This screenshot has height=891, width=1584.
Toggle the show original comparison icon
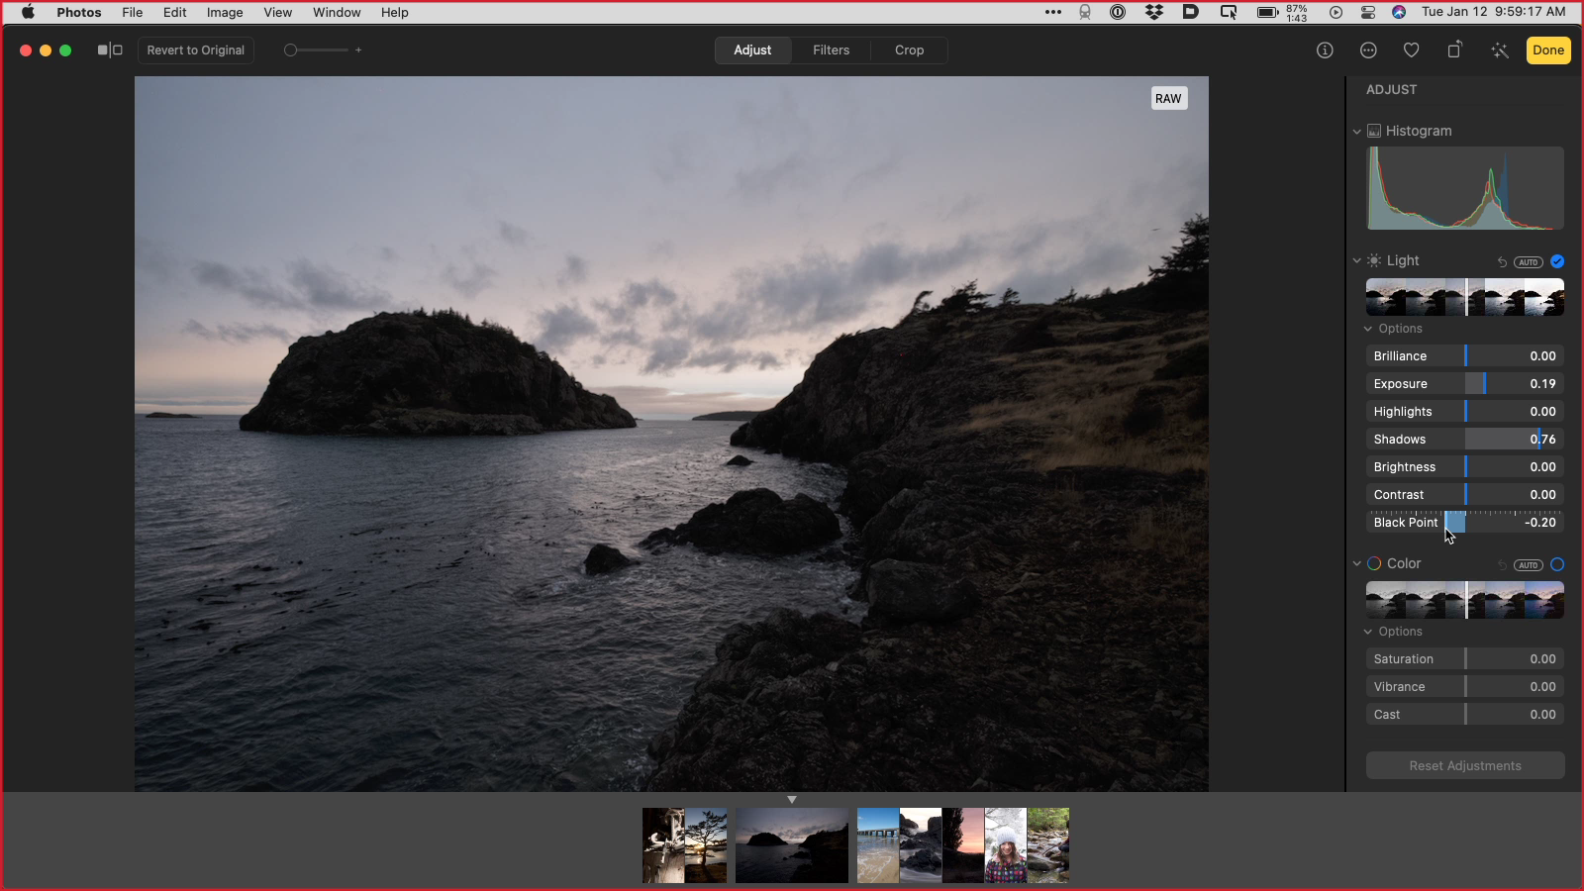point(110,50)
